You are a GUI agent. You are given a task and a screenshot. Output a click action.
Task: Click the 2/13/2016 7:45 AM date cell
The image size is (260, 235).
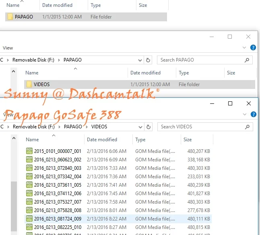pyautogui.click(x=107, y=194)
